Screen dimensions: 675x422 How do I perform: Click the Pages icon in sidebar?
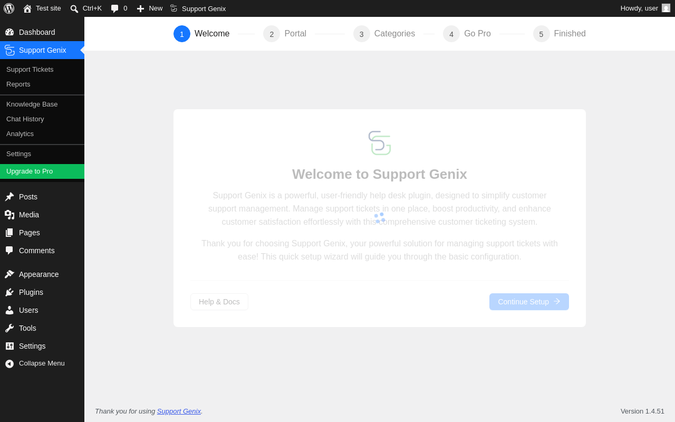pos(9,233)
